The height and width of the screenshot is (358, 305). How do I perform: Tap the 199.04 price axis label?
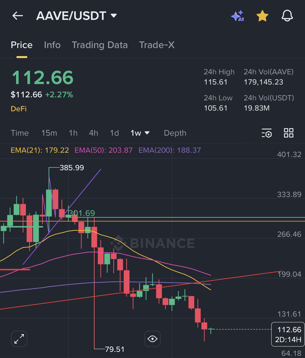pos(289,274)
